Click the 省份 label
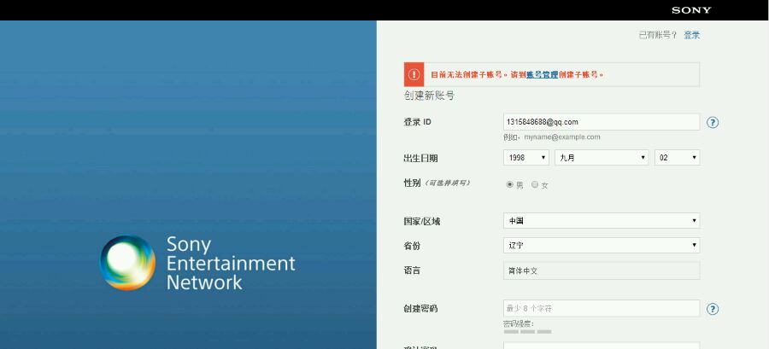 coord(412,246)
